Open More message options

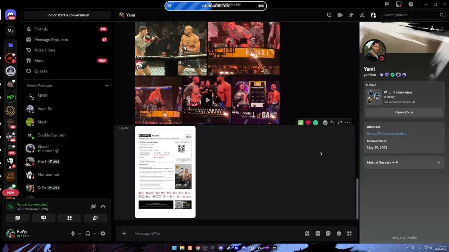[x=347, y=122]
